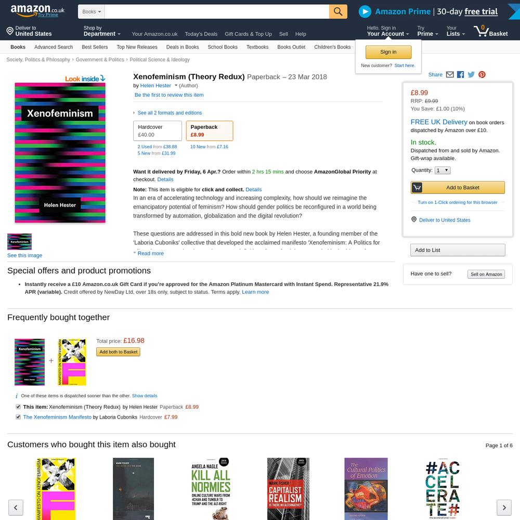The height and width of the screenshot is (520, 520).
Task: Open the Quantity dropdown
Action: [x=443, y=171]
